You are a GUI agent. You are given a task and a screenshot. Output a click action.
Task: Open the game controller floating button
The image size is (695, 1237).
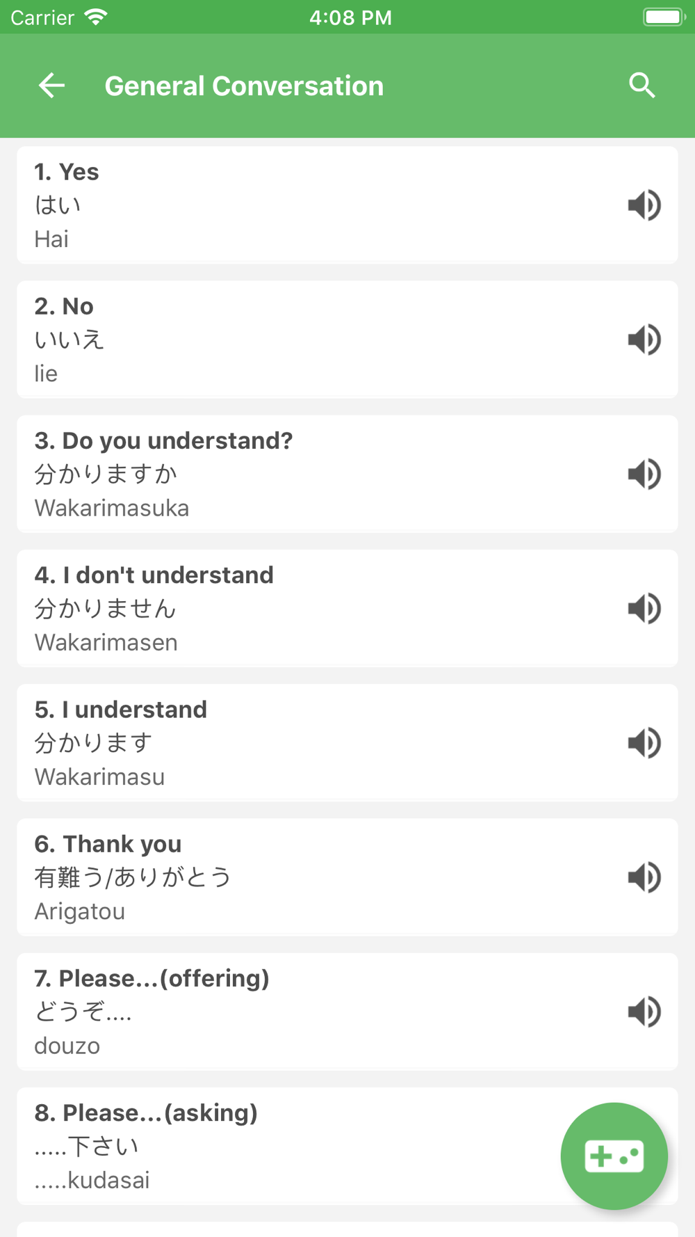pyautogui.click(x=614, y=1156)
